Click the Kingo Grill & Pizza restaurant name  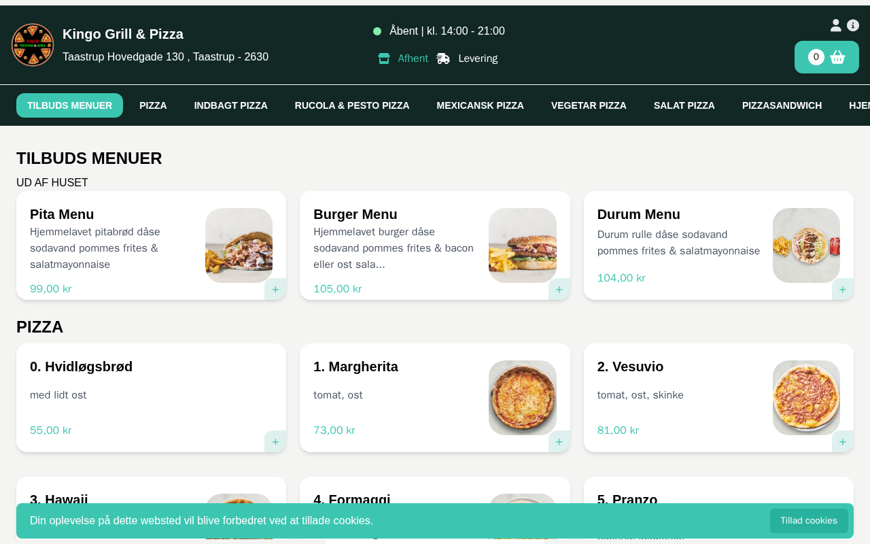(x=123, y=34)
